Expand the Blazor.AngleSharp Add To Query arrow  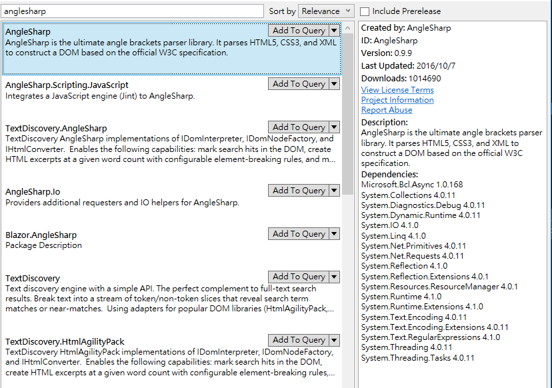(334, 234)
